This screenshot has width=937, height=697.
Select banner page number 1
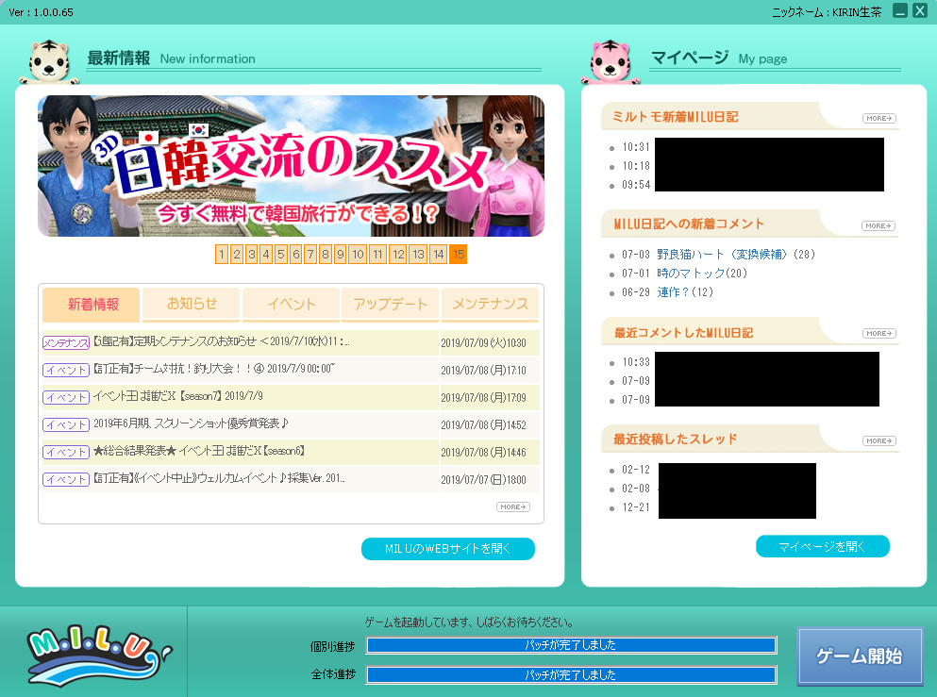pos(222,255)
